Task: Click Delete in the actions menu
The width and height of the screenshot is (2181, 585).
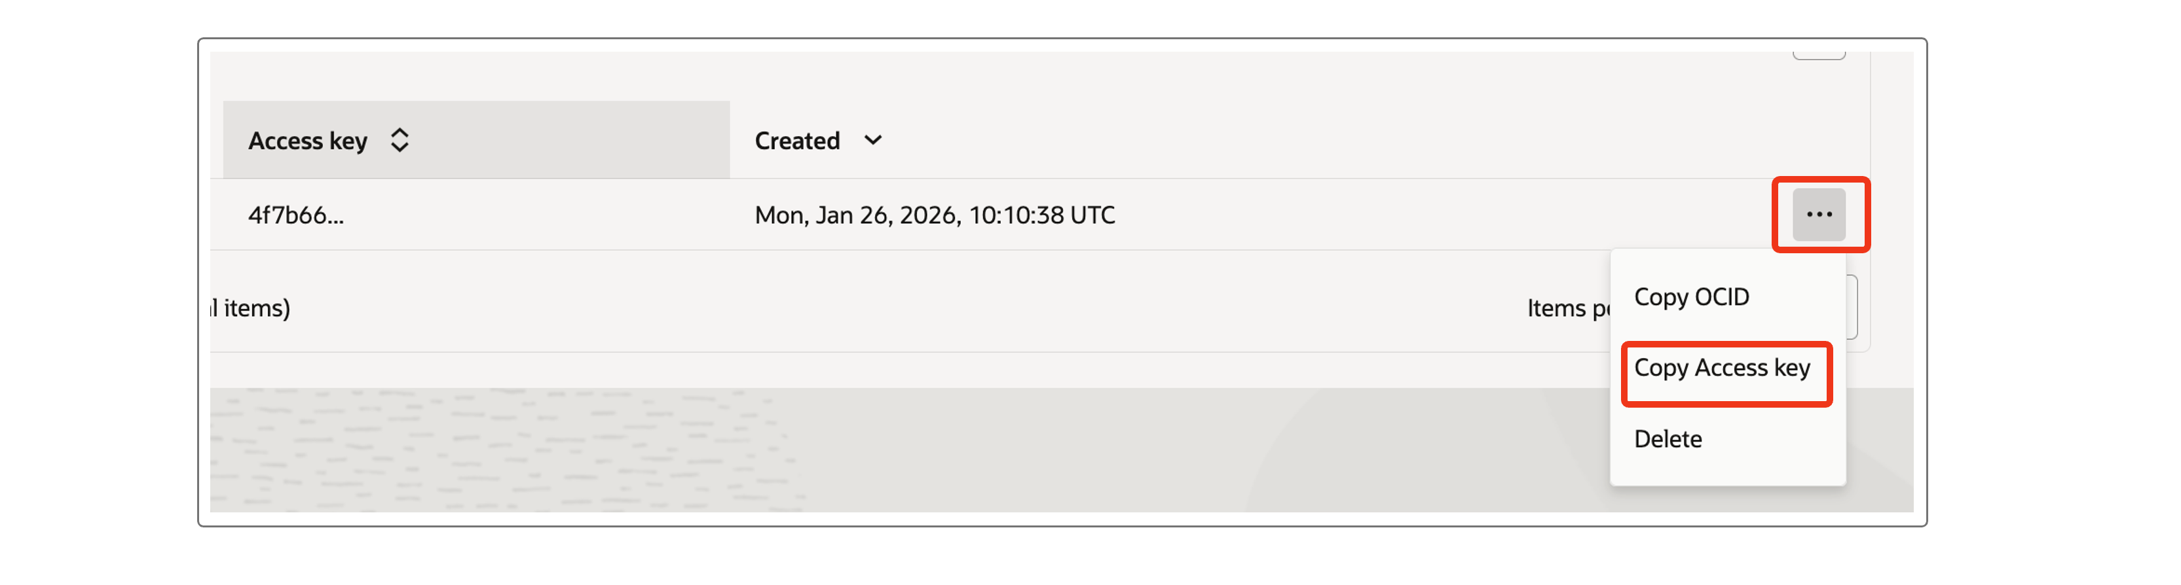Action: click(x=1667, y=438)
